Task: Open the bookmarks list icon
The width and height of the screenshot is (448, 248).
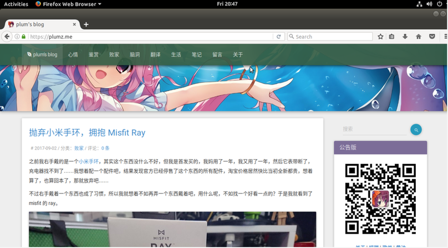Action: (391, 36)
